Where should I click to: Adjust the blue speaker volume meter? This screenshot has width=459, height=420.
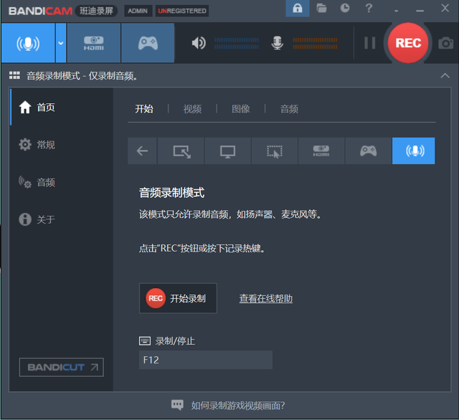(x=237, y=43)
